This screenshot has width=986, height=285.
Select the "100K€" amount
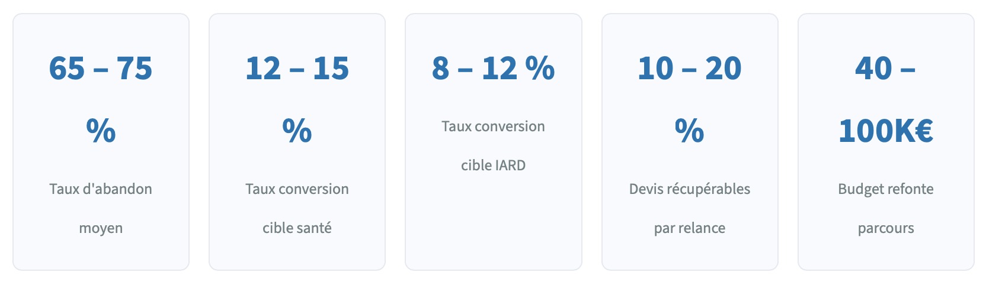[885, 131]
